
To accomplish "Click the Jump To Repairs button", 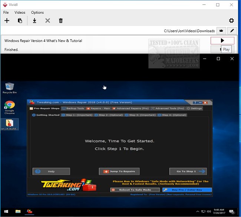I will tap(119, 171).
